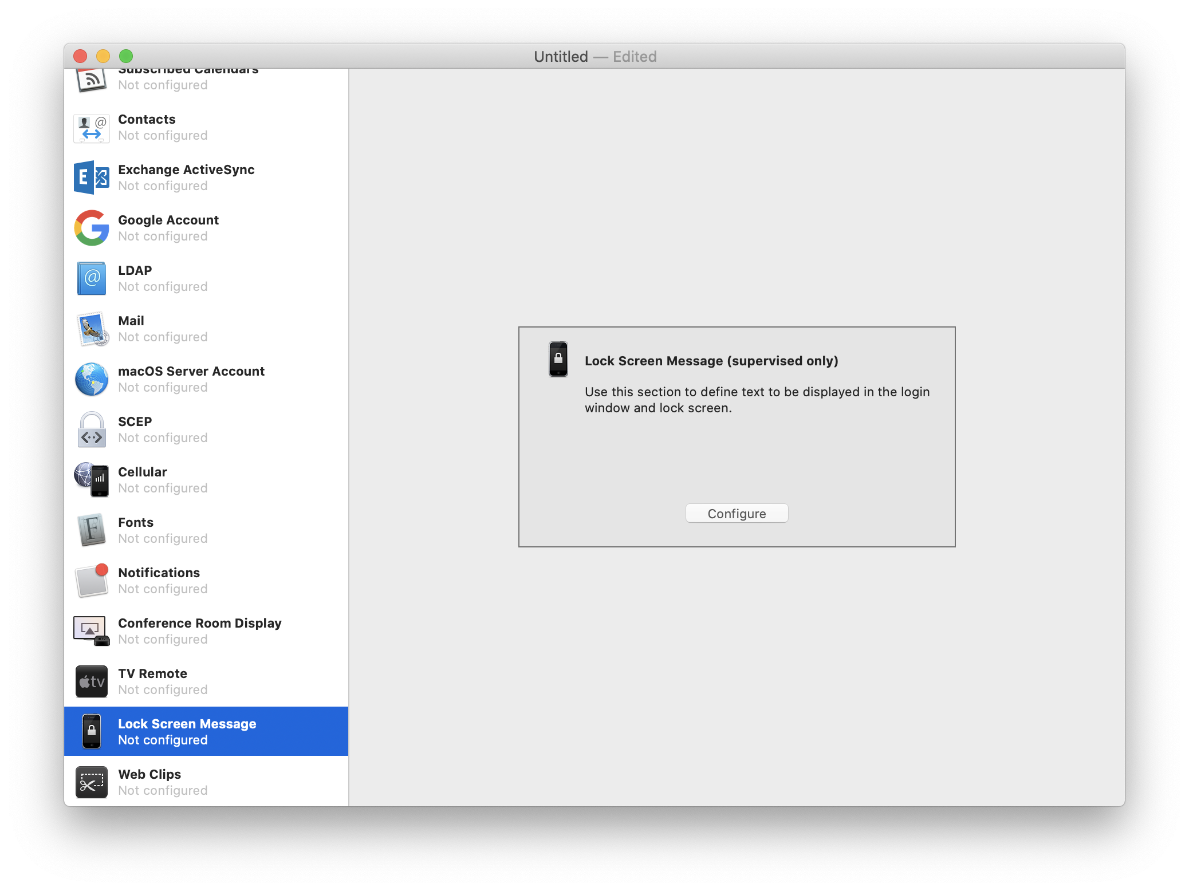Open the Exchange ActiveSync payload icon
This screenshot has width=1189, height=891.
(x=92, y=178)
